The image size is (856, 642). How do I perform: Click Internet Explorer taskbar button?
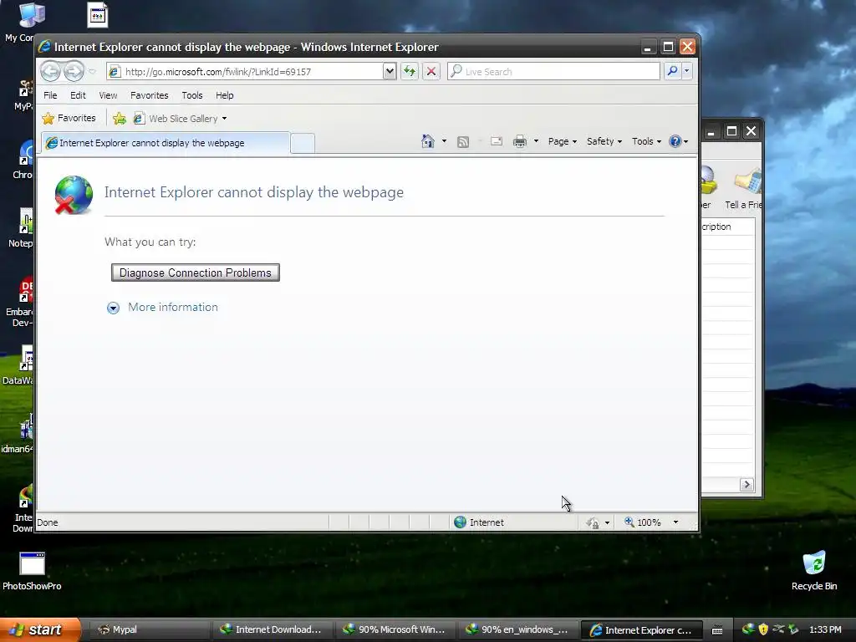coord(640,629)
